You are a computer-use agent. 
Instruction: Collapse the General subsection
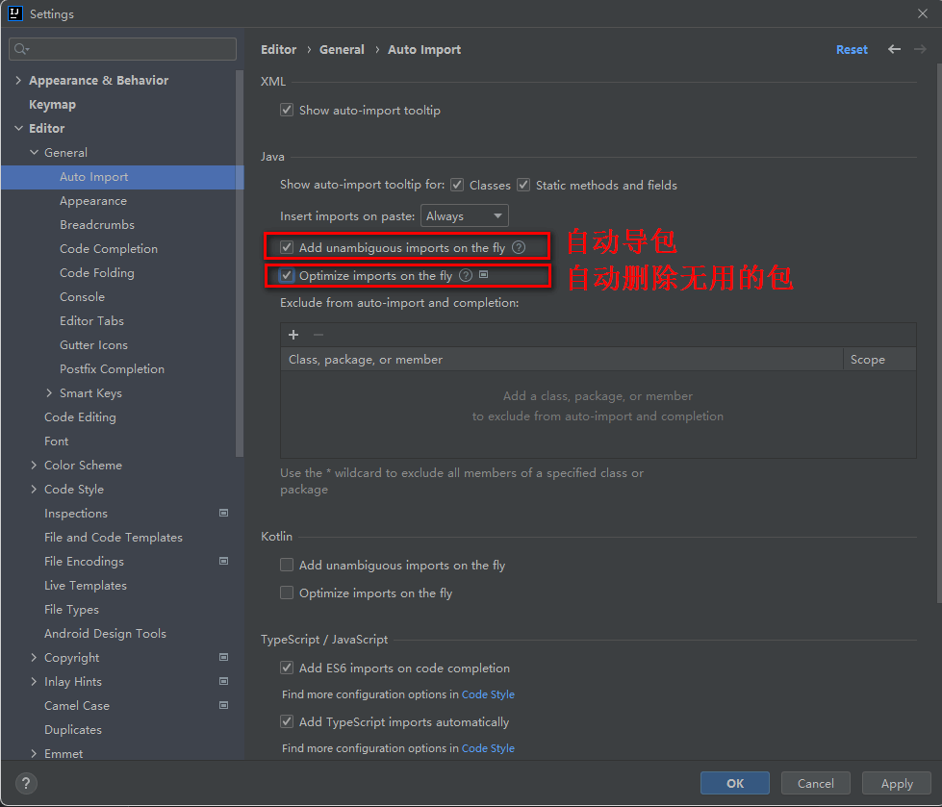pos(34,153)
